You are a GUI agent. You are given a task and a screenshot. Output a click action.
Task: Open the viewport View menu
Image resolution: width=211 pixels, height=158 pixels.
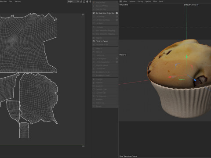[x=125, y=1]
